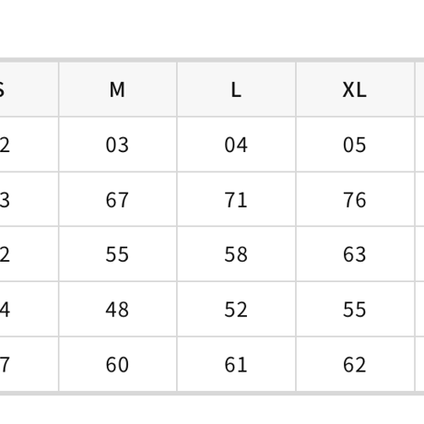
Task: Click the cell showing 58
Action: coord(236,254)
